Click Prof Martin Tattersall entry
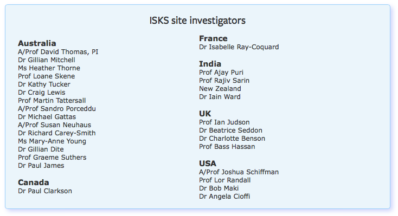This screenshot has width=398, height=216. (x=52, y=101)
